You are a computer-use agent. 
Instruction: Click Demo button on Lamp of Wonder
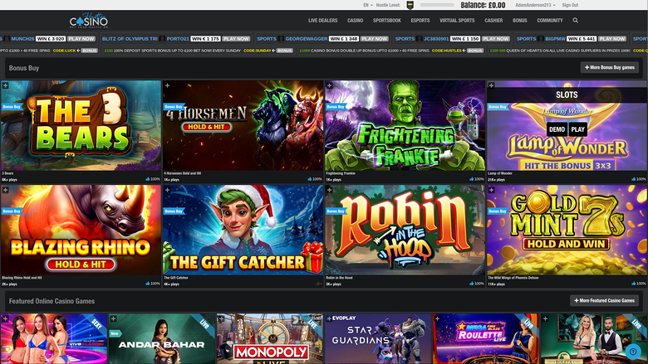click(557, 129)
